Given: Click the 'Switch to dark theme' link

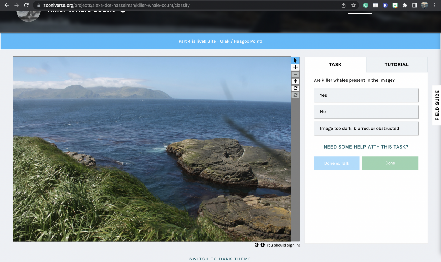Looking at the screenshot, I should coord(220,259).
